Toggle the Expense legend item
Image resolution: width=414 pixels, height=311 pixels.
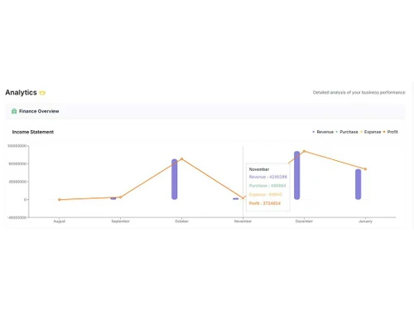tap(370, 132)
